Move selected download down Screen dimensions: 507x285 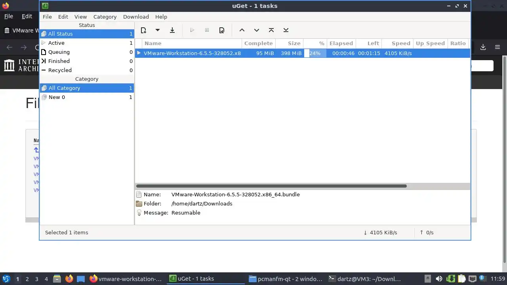[x=257, y=30]
